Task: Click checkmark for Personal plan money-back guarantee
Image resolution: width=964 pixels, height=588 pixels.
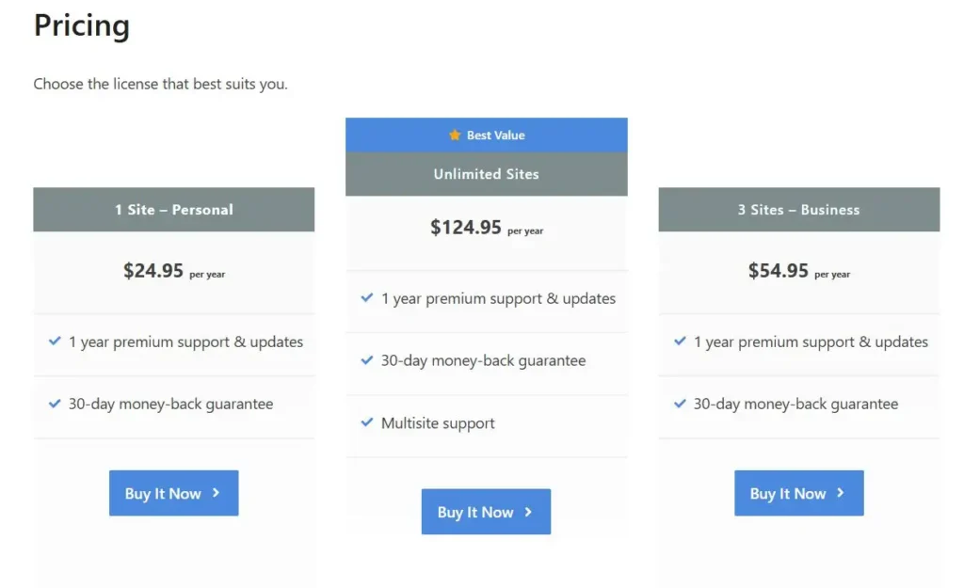Action: (x=55, y=404)
